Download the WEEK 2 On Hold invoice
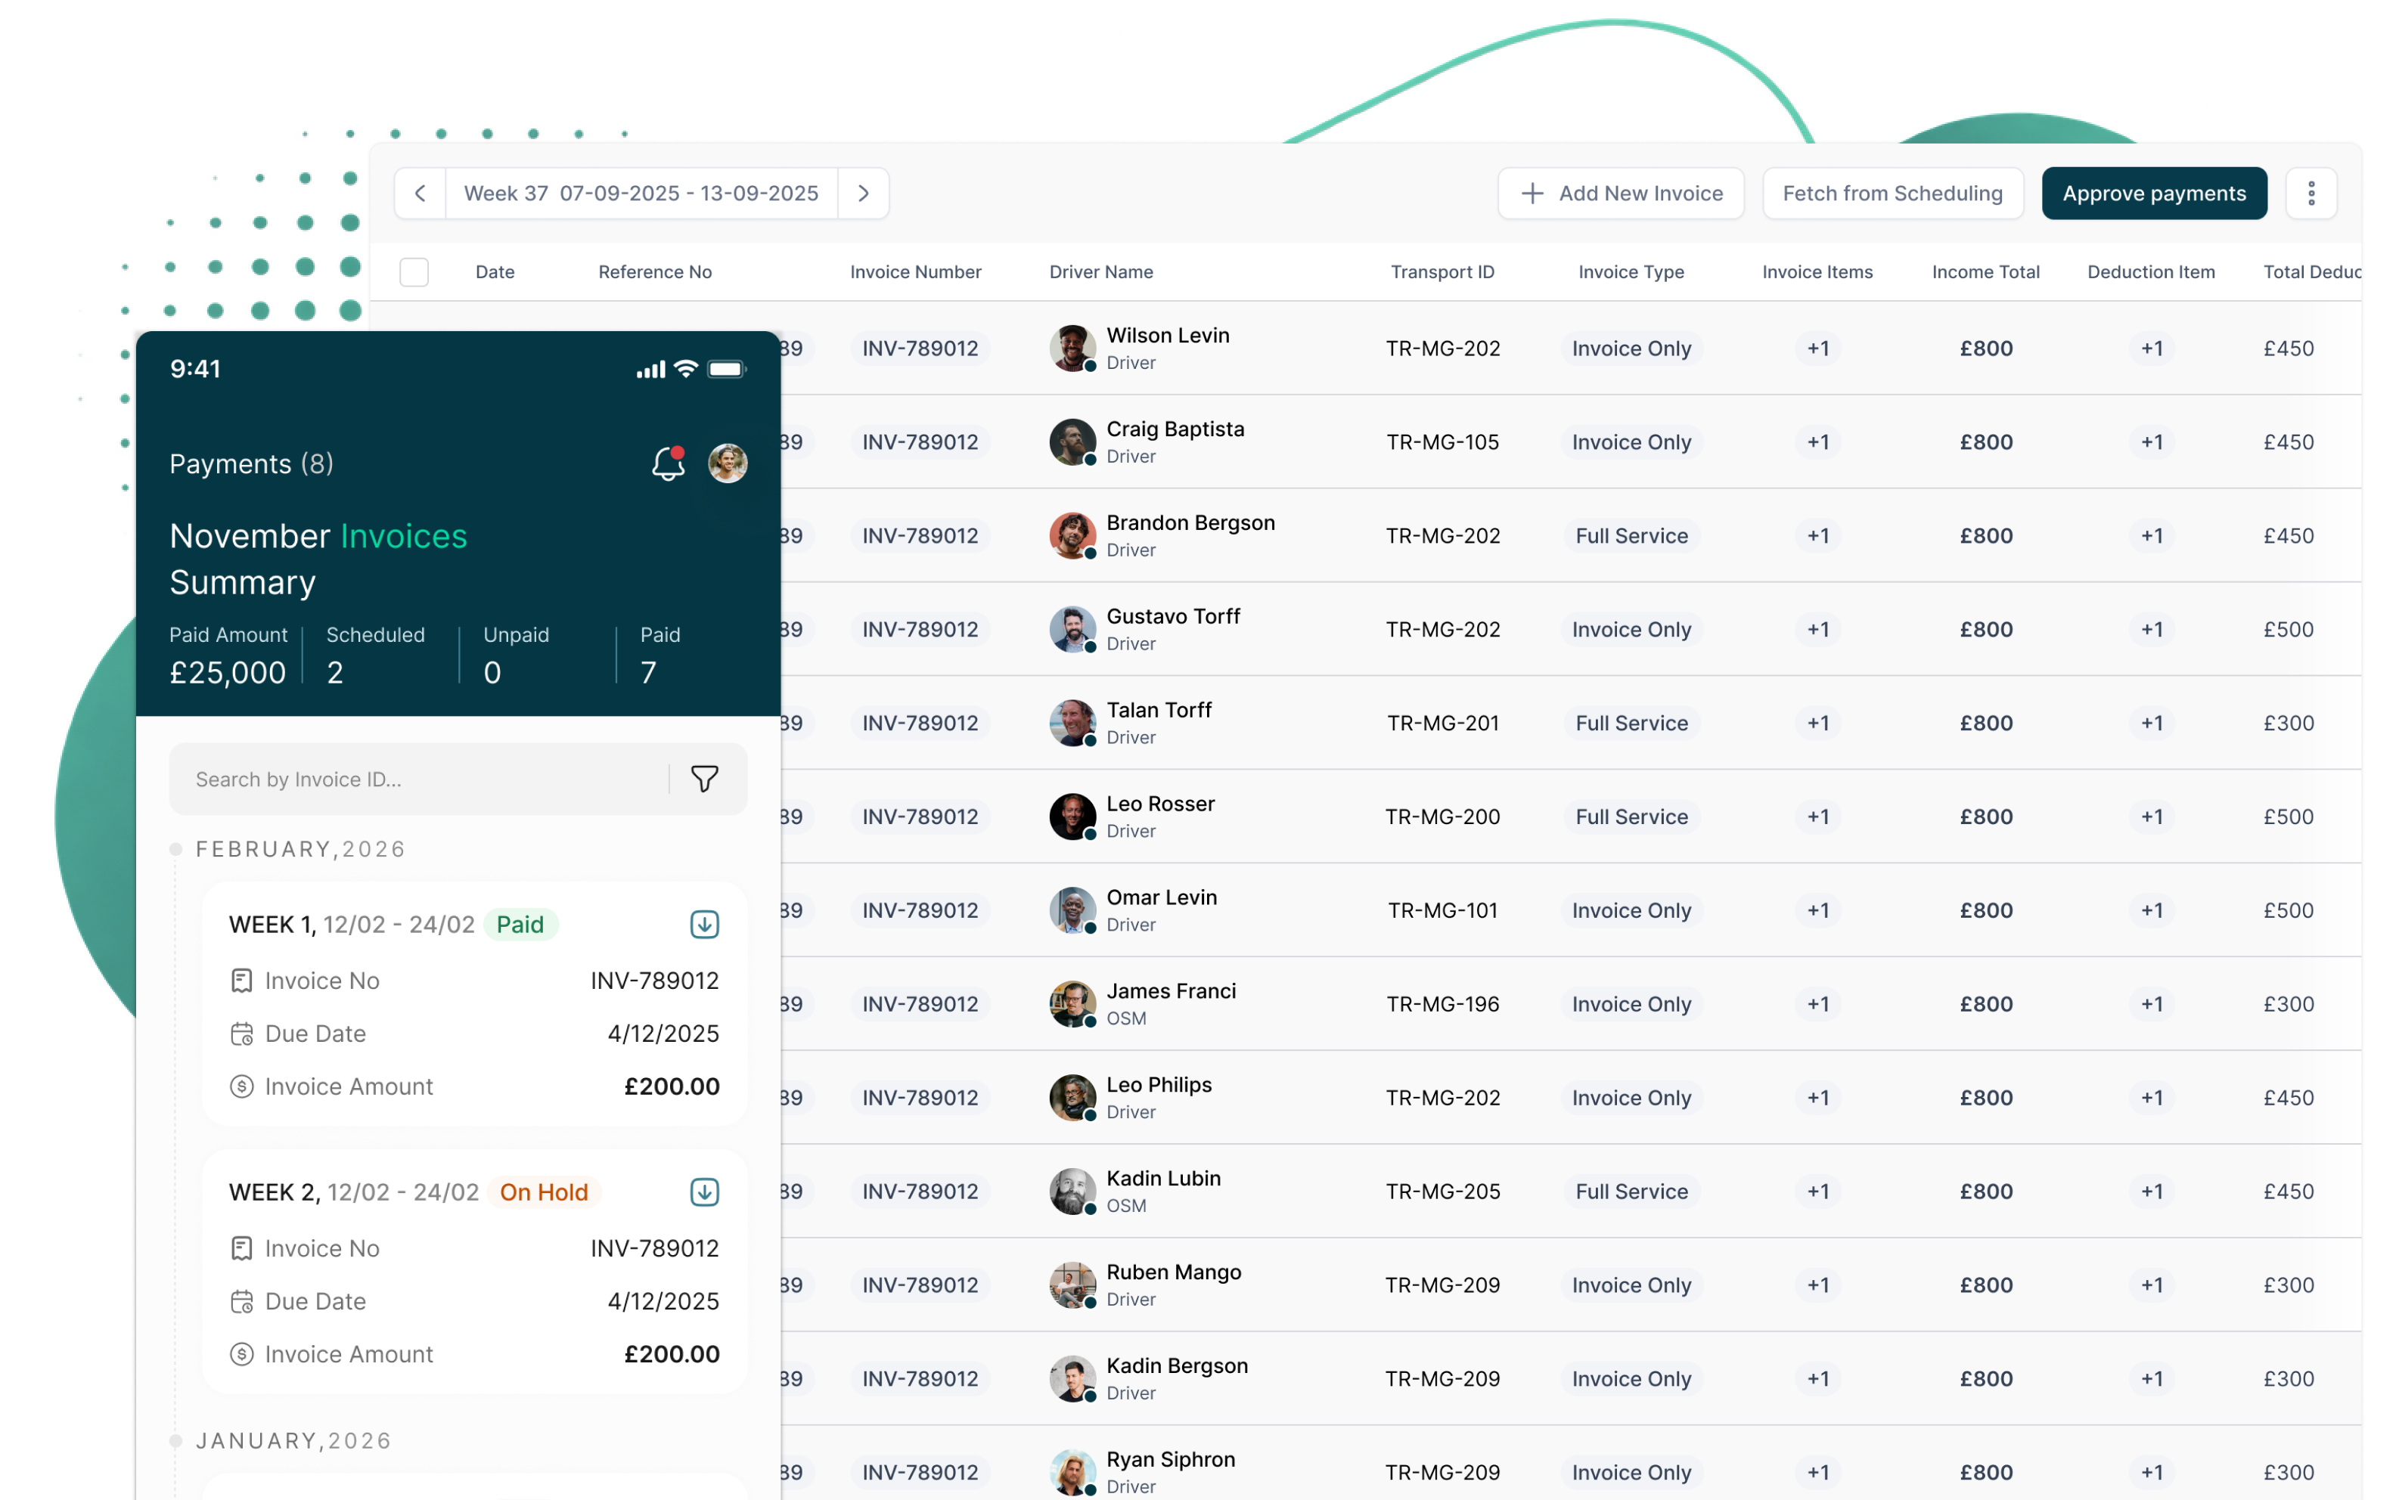This screenshot has width=2399, height=1500. [x=704, y=1192]
